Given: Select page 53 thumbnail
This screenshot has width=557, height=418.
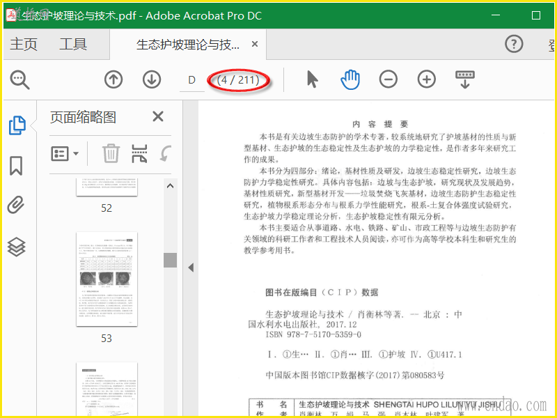Looking at the screenshot, I should (x=107, y=279).
